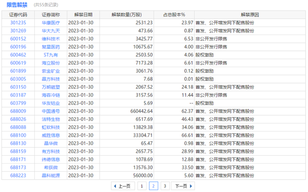The width and height of the screenshot is (308, 192).
Task: Click the 虹软科技 stock name
Action: pos(51,127)
